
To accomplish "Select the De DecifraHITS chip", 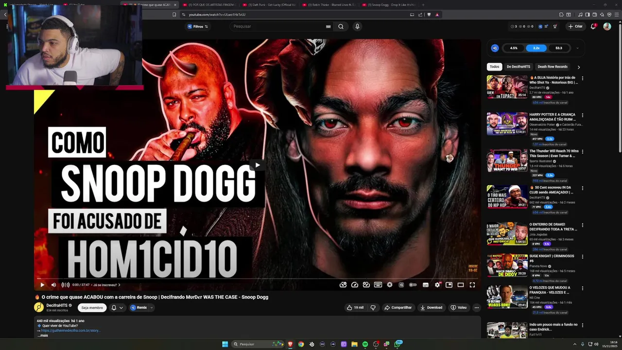I will [518, 67].
